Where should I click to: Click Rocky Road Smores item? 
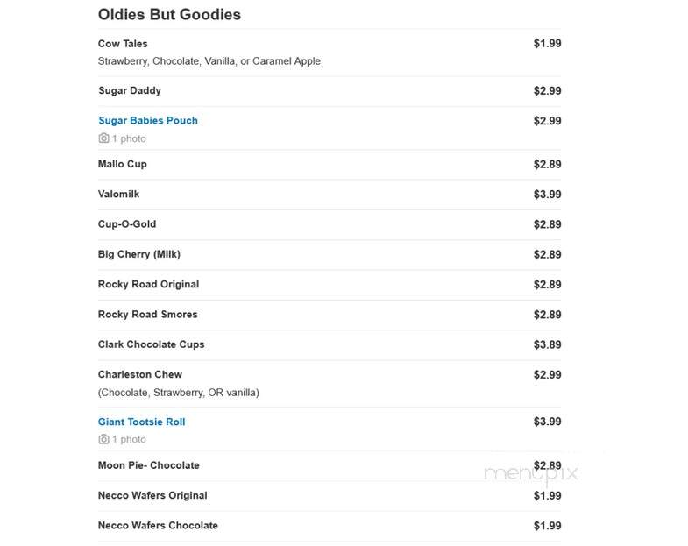pos(148,315)
